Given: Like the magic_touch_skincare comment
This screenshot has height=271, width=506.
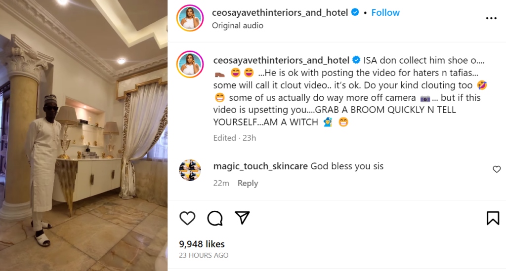Looking at the screenshot, I should (x=497, y=169).
